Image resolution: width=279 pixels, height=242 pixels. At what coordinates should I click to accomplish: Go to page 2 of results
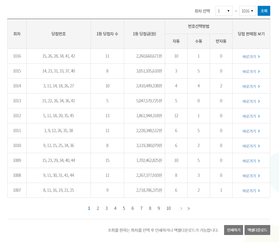pyautogui.click(x=98, y=208)
